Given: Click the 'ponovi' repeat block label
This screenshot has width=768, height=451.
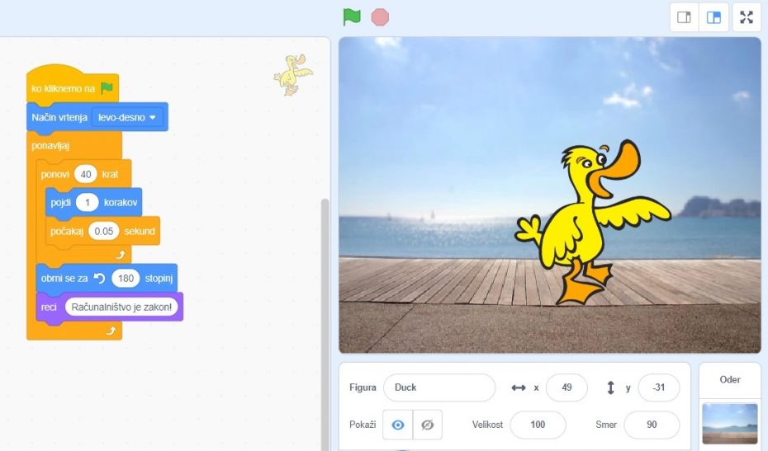Looking at the screenshot, I should (55, 174).
